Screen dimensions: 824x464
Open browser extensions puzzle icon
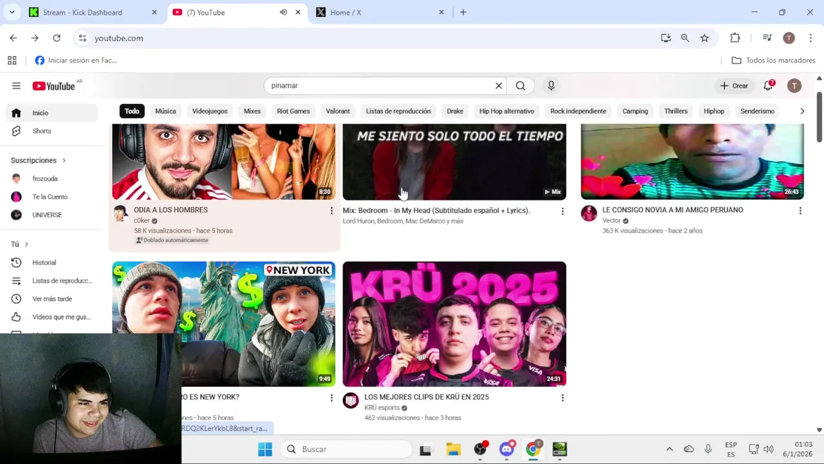[735, 38]
